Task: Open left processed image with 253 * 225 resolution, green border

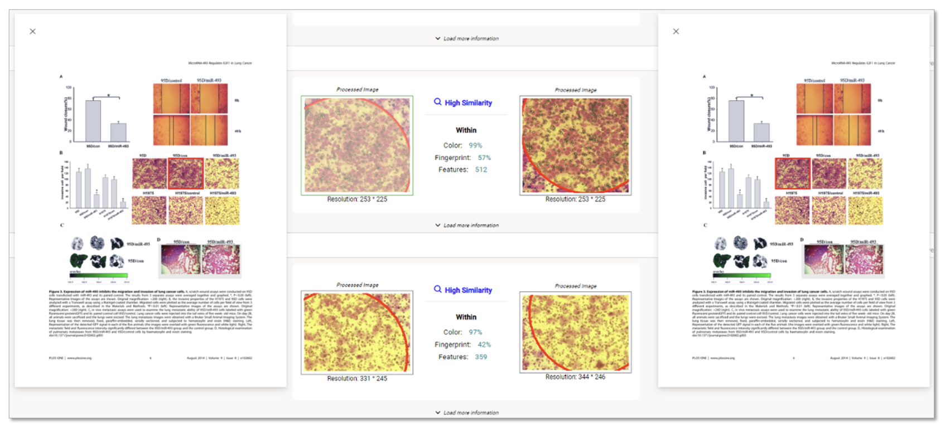Action: [357, 145]
